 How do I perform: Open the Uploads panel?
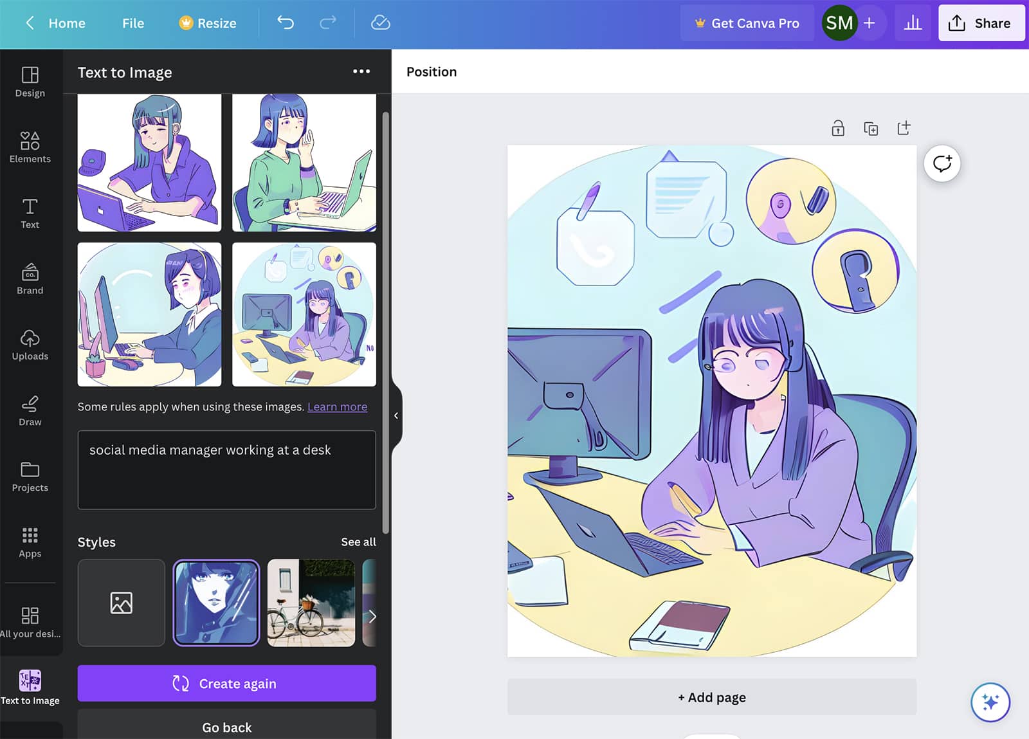(30, 345)
